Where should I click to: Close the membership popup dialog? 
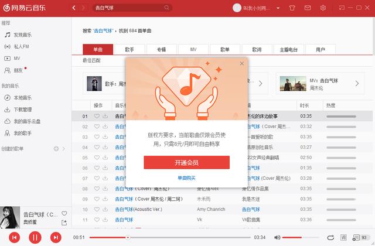coord(242,63)
